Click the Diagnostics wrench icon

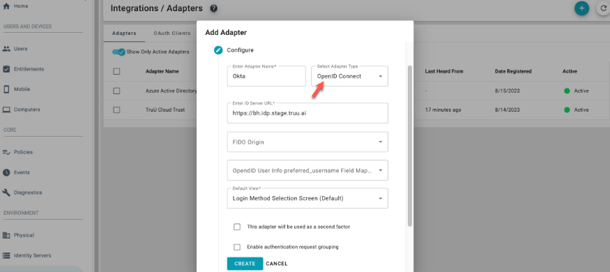coord(6,192)
